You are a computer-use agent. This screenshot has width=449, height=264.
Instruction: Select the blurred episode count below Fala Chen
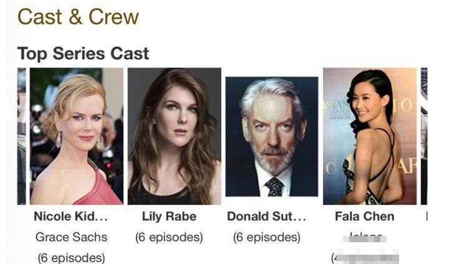pyautogui.click(x=365, y=258)
